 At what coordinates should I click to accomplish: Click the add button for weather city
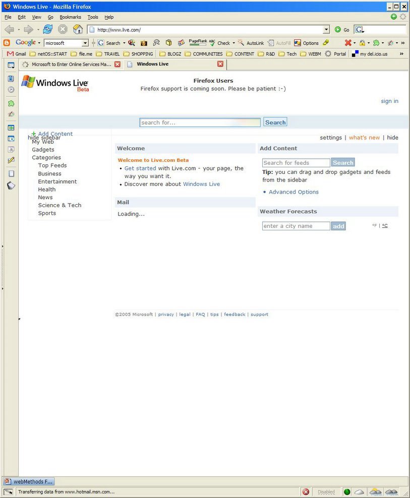coord(338,226)
